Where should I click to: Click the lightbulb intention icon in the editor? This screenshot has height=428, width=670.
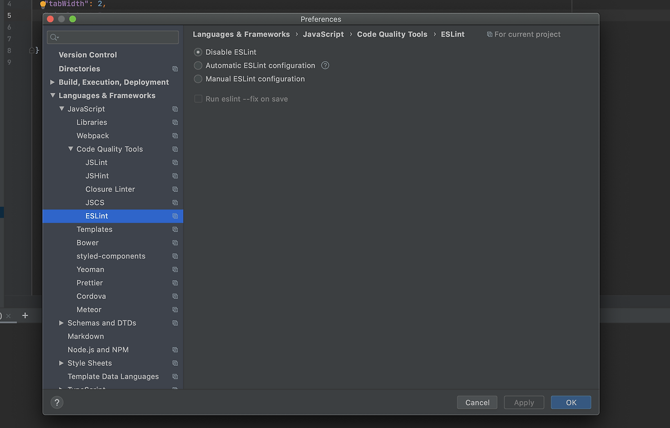pyautogui.click(x=43, y=4)
